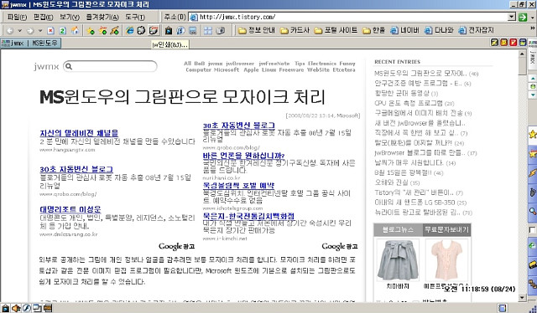
Task: Click the green Go button beside address bar
Action: [x=523, y=17]
